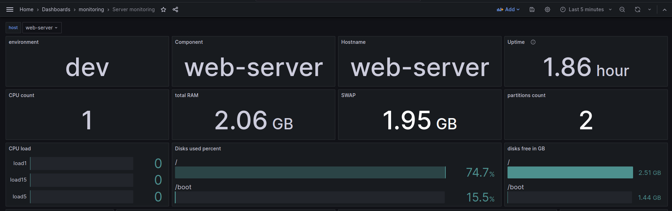Viewport: 672px width, 211px height.
Task: Click the CPU load panel title
Action: tap(20, 149)
